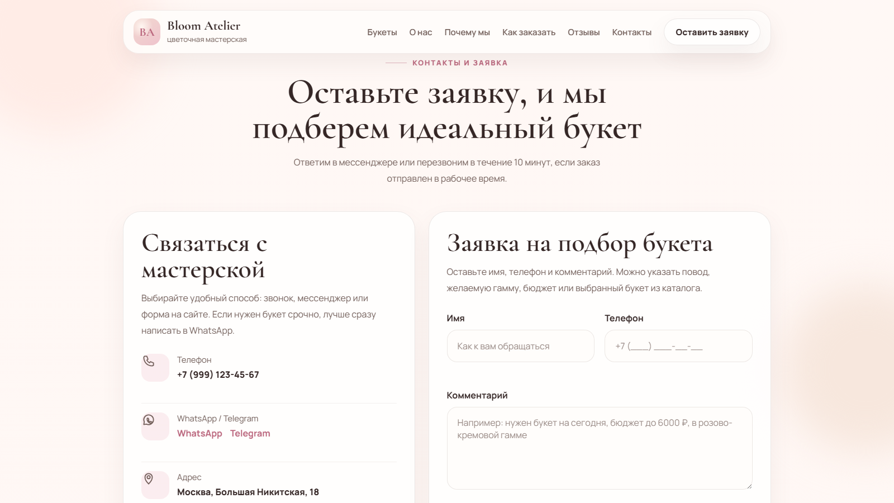
Task: Click the phone handset icon
Action: click(149, 361)
